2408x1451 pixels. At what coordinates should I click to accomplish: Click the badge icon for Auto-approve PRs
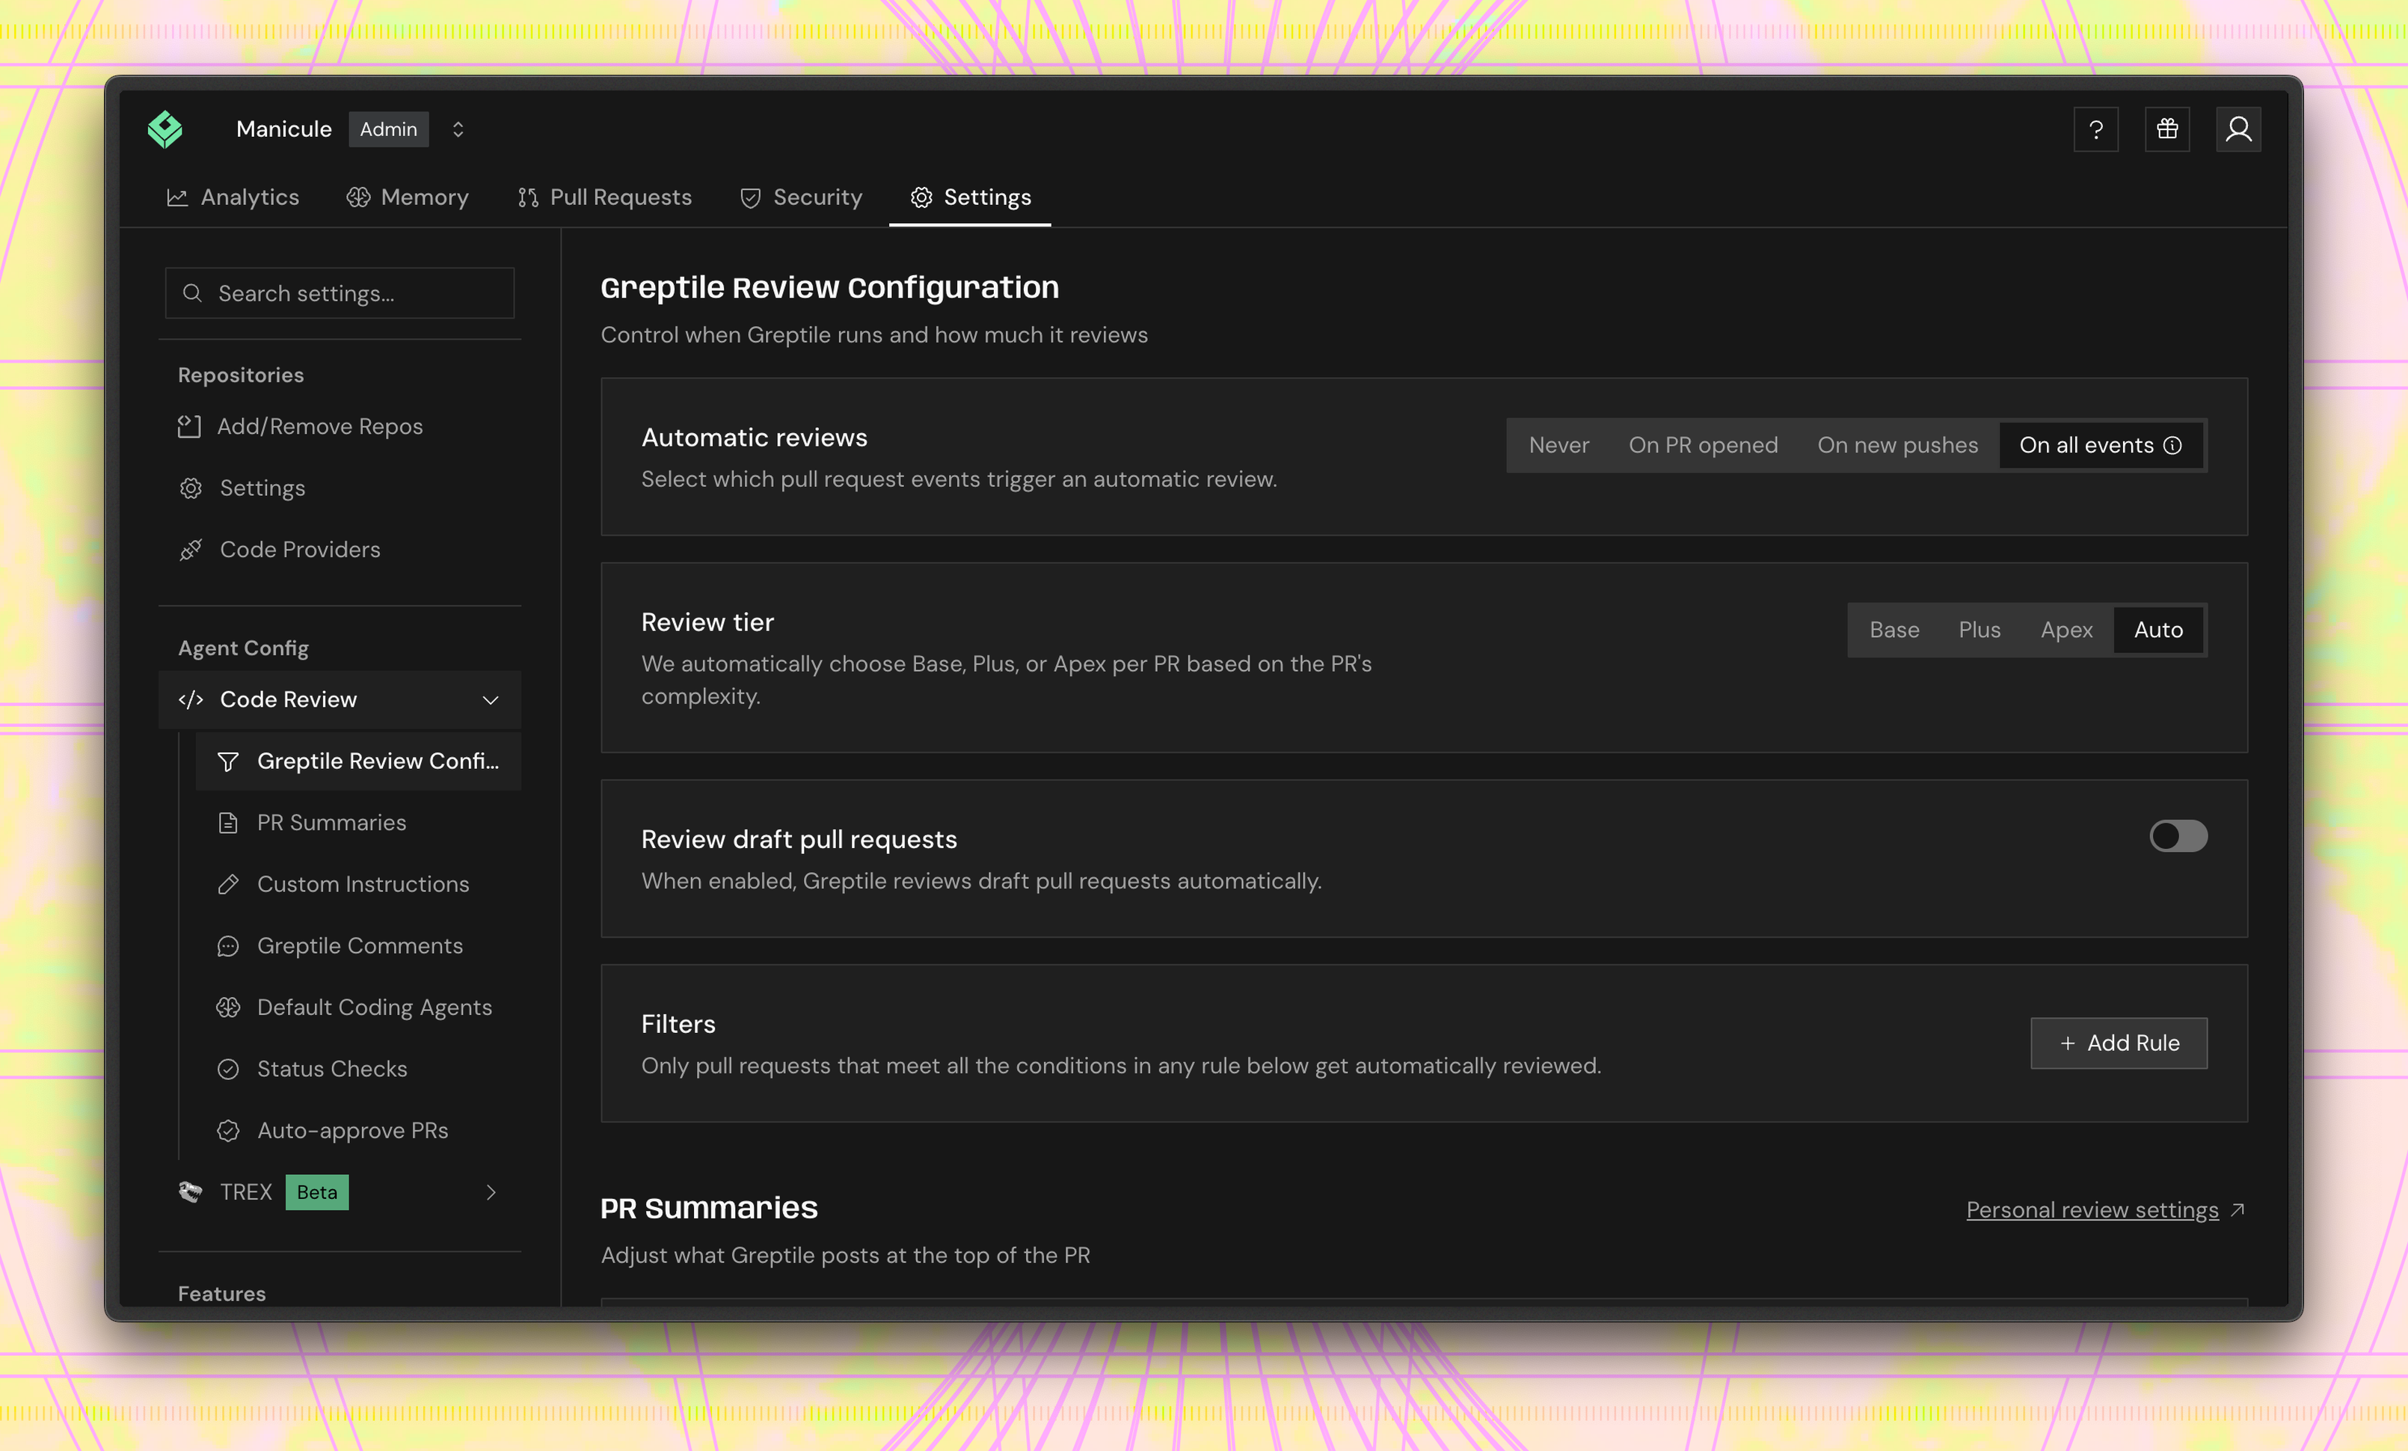click(x=227, y=1131)
